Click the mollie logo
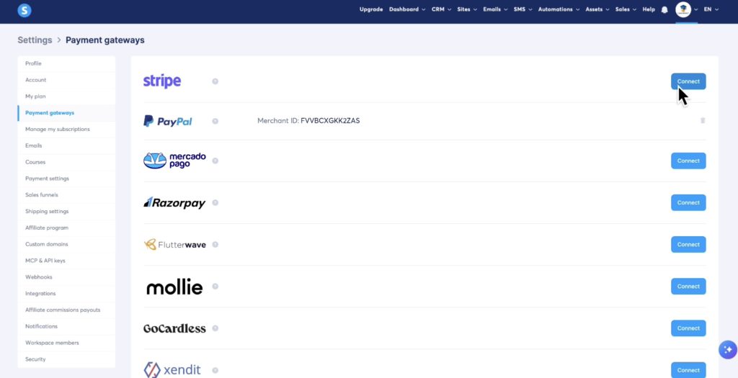The width and height of the screenshot is (738, 378). 174,287
